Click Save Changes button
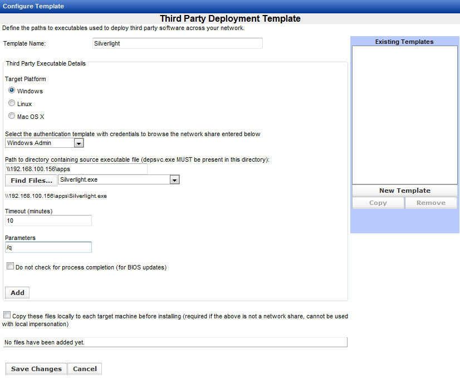Viewport: 460px width, 380px height. tap(36, 369)
